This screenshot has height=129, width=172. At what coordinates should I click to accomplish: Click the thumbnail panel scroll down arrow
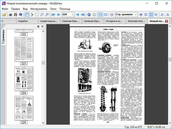pyautogui.click(x=43, y=123)
